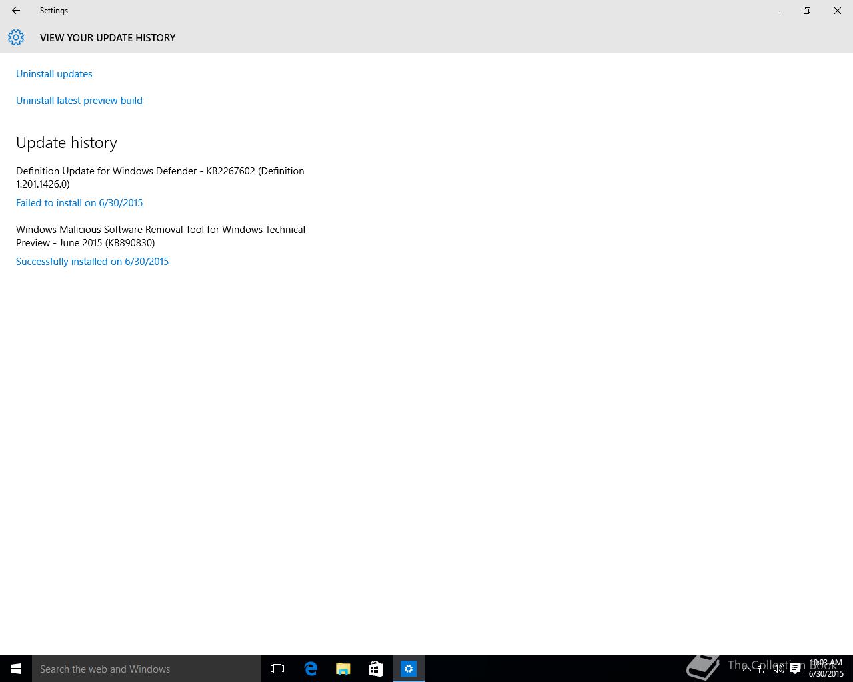
Task: Click 'Successfully installed on 6/30/2015' link
Action: (x=92, y=262)
